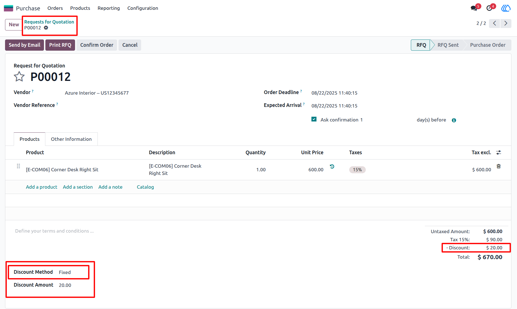
Task: Toggle the Ask confirmation checkbox
Action: 314,119
